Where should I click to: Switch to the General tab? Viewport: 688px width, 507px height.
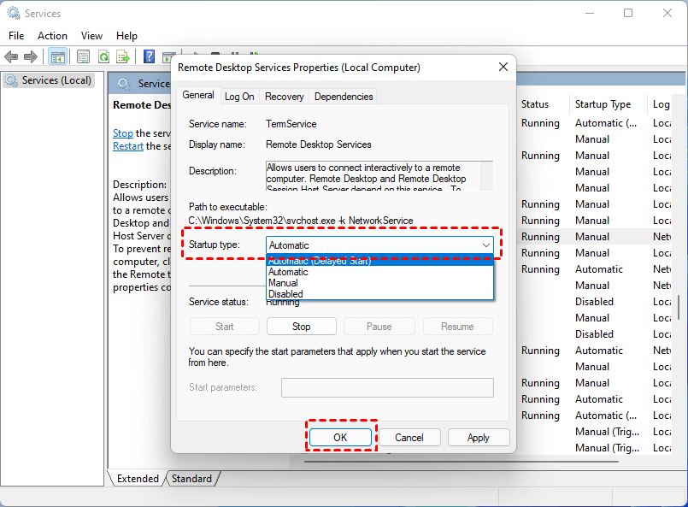click(198, 95)
